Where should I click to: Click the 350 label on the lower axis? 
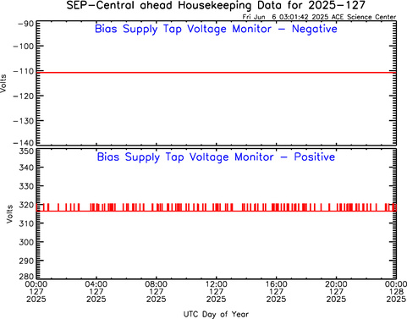(26, 151)
